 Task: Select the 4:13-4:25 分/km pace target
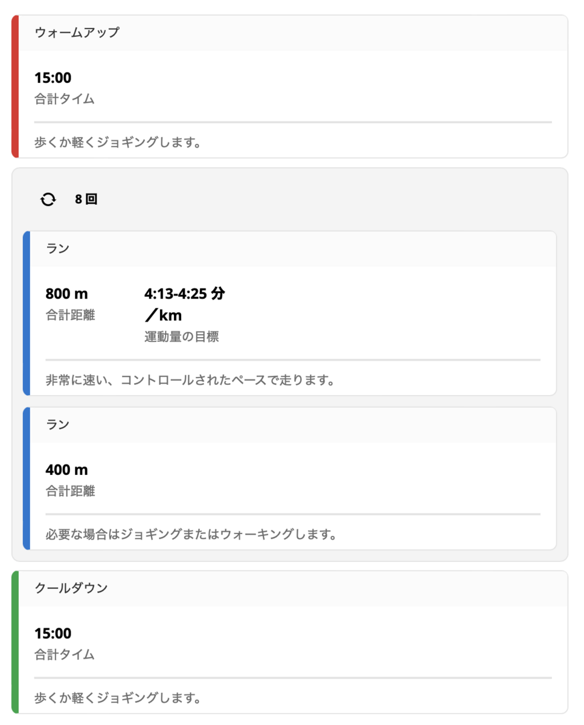[185, 304]
